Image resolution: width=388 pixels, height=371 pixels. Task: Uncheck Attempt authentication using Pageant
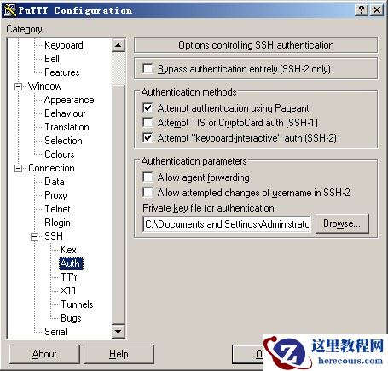(148, 107)
